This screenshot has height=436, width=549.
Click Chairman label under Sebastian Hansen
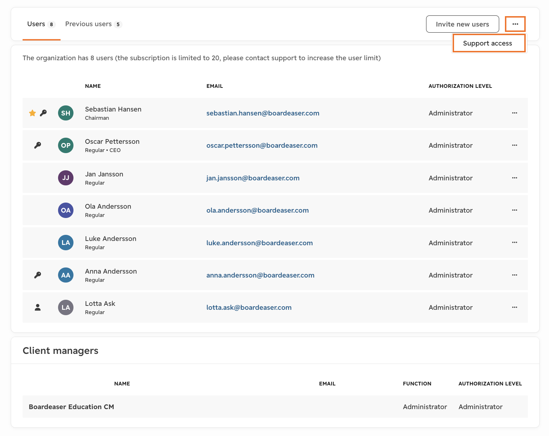97,118
